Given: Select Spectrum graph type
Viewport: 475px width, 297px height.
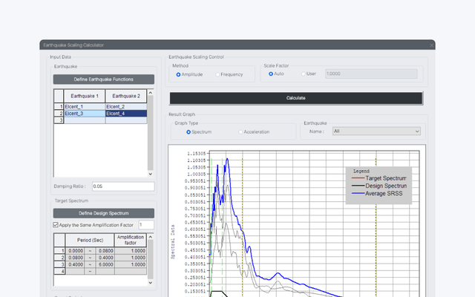Looking at the screenshot, I should tap(189, 132).
